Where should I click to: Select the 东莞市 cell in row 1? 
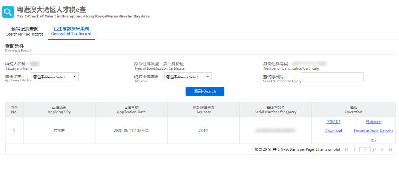click(59, 131)
